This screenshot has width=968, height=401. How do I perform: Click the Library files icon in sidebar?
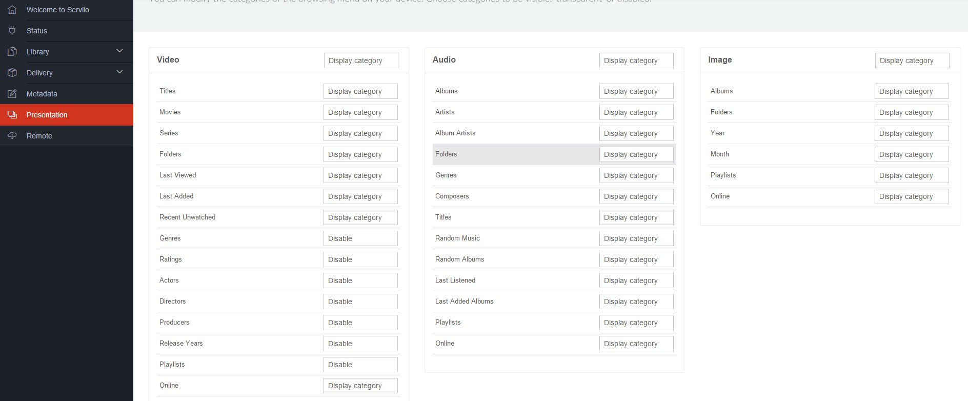tap(12, 52)
